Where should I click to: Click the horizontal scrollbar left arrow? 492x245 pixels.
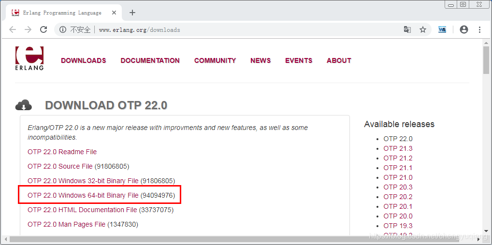(x=5, y=240)
